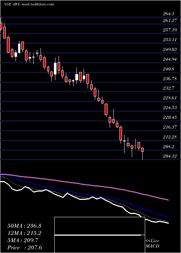The width and height of the screenshot is (181, 253).
Task: Select the 236.78 price level label
Action: (x=170, y=79)
